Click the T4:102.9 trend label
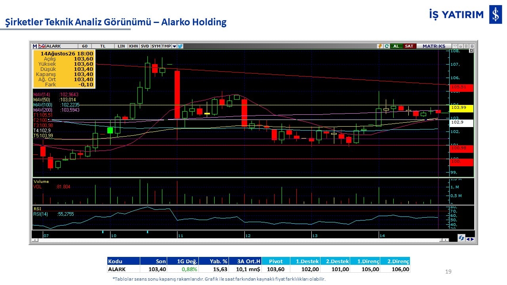507x285 pixels. [42, 131]
